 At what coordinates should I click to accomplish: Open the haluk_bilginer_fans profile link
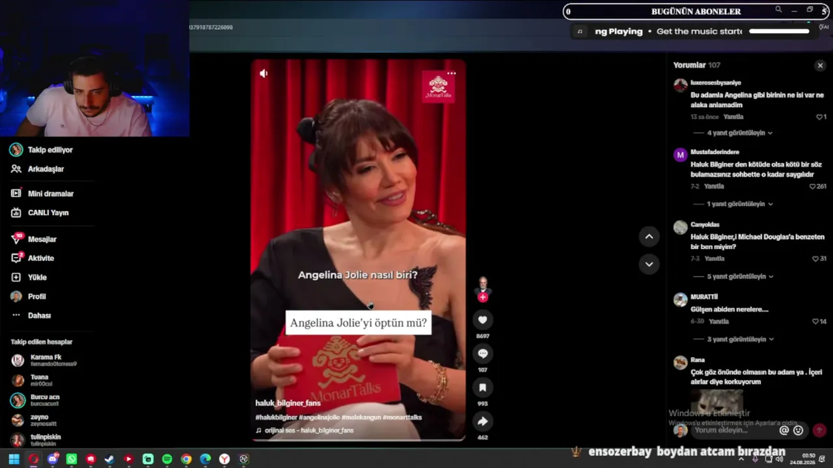tap(288, 404)
